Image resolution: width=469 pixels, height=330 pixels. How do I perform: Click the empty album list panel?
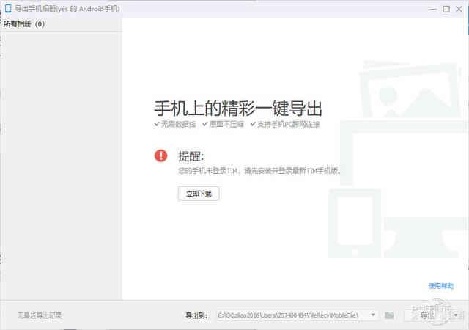(x=60, y=161)
